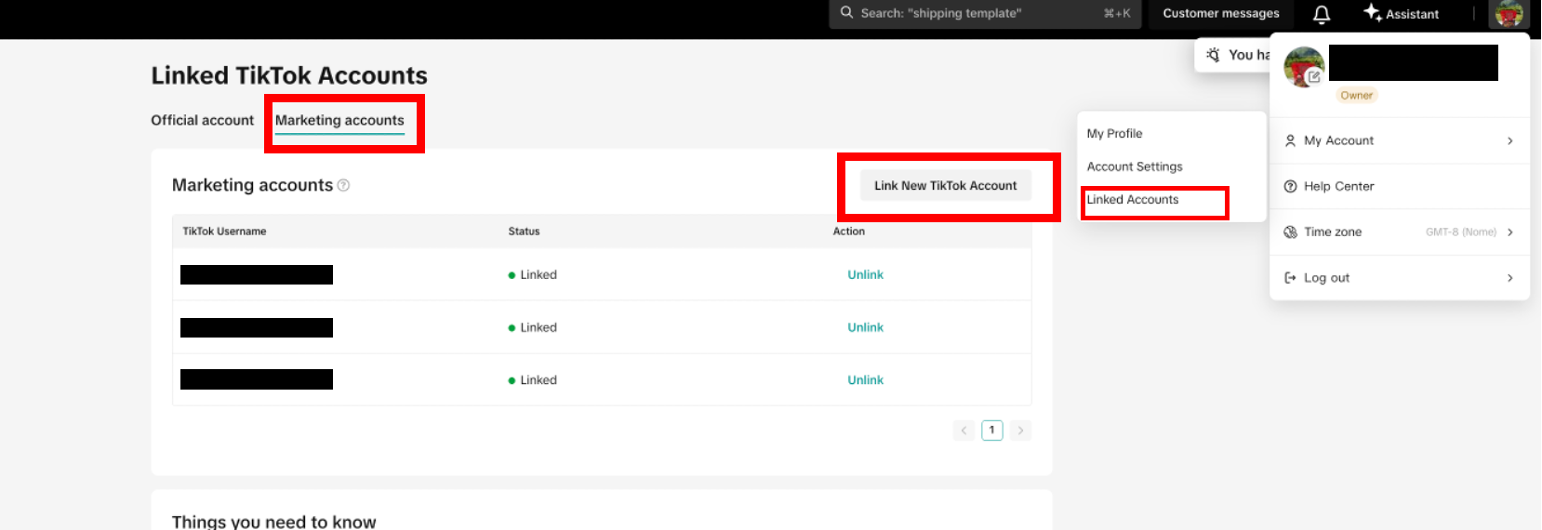Choose Account Settings from the menu
This screenshot has width=1542, height=530.
pos(1135,166)
